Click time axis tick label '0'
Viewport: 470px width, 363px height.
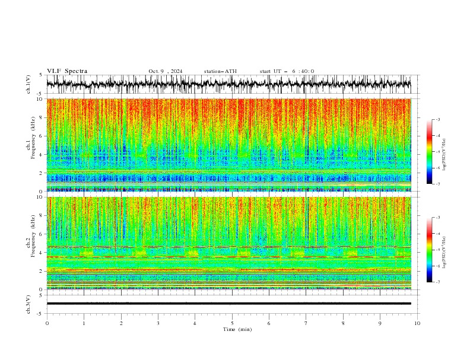pyautogui.click(x=47, y=323)
